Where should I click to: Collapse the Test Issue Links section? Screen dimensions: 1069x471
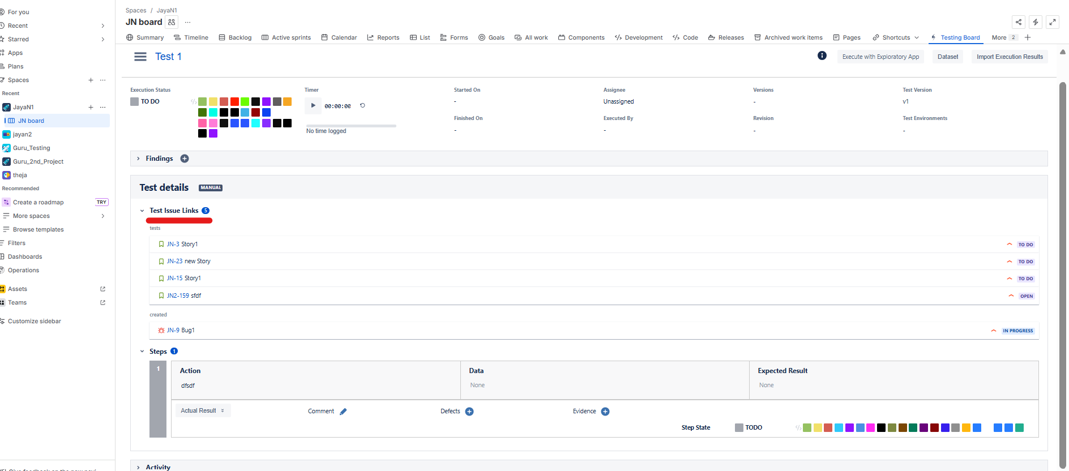point(142,211)
